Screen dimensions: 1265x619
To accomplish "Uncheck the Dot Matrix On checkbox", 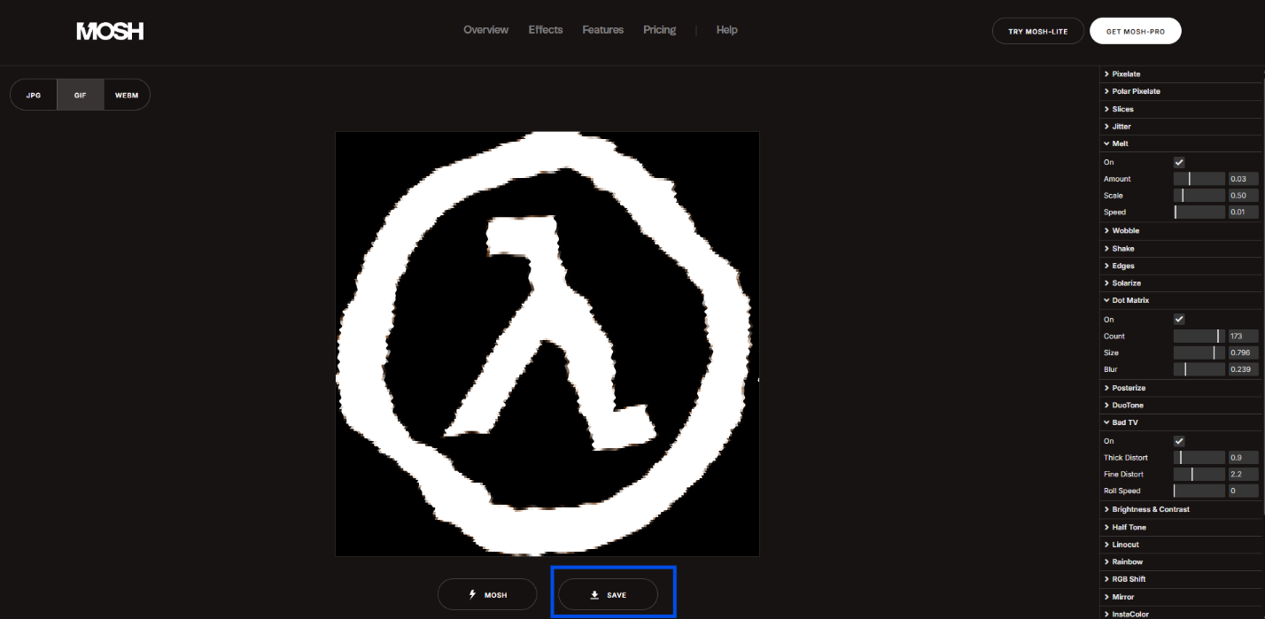I will tap(1179, 320).
